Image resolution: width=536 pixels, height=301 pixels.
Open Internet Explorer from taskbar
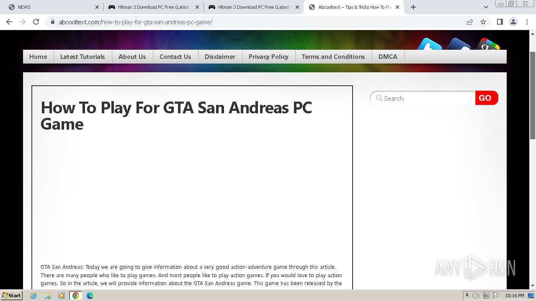pyautogui.click(x=33, y=296)
